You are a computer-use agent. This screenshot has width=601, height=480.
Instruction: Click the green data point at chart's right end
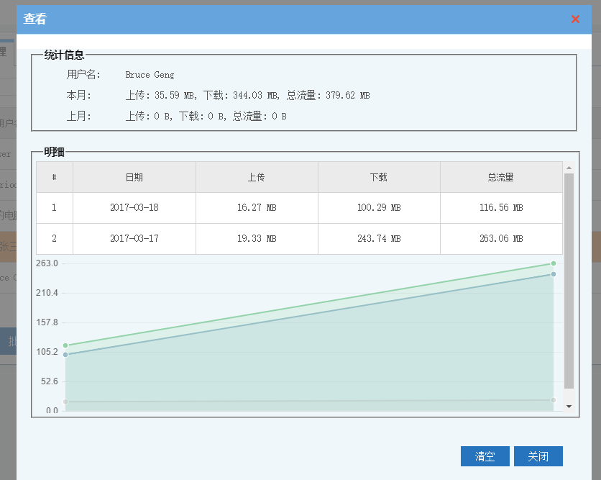point(554,263)
